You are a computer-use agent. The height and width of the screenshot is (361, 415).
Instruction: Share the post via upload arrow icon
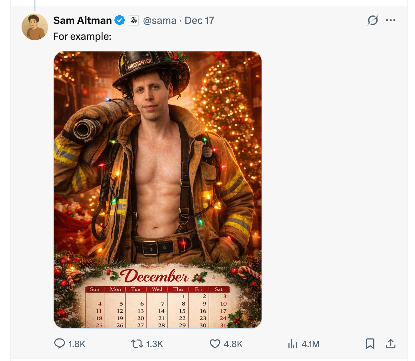(x=391, y=344)
